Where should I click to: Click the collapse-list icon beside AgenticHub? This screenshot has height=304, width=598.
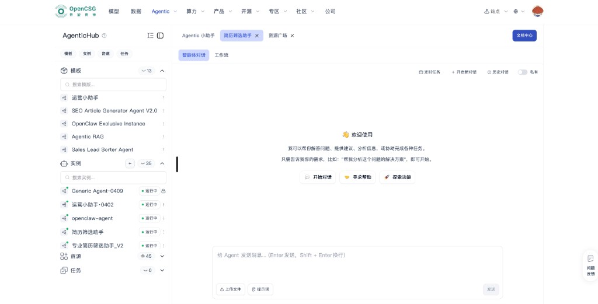[150, 36]
